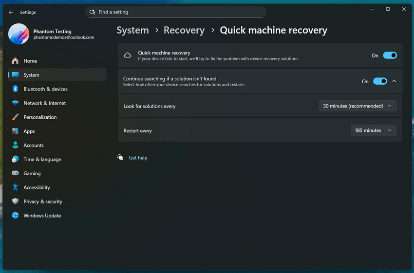414x273 pixels.
Task: Click the back arrow button
Action: point(11,12)
